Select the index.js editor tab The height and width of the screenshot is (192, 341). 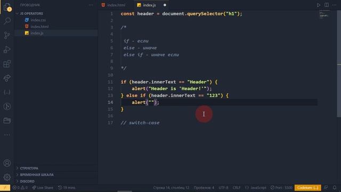pos(149,5)
